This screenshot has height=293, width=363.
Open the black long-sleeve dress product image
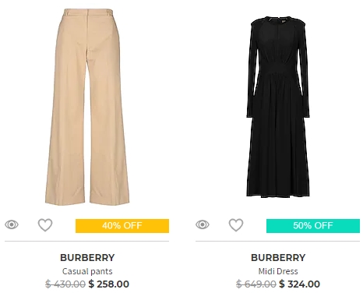pos(278,107)
